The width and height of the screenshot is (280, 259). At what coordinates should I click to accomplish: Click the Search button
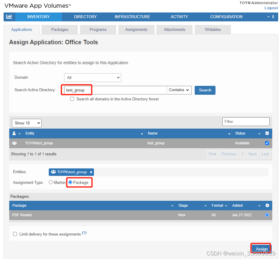(205, 90)
